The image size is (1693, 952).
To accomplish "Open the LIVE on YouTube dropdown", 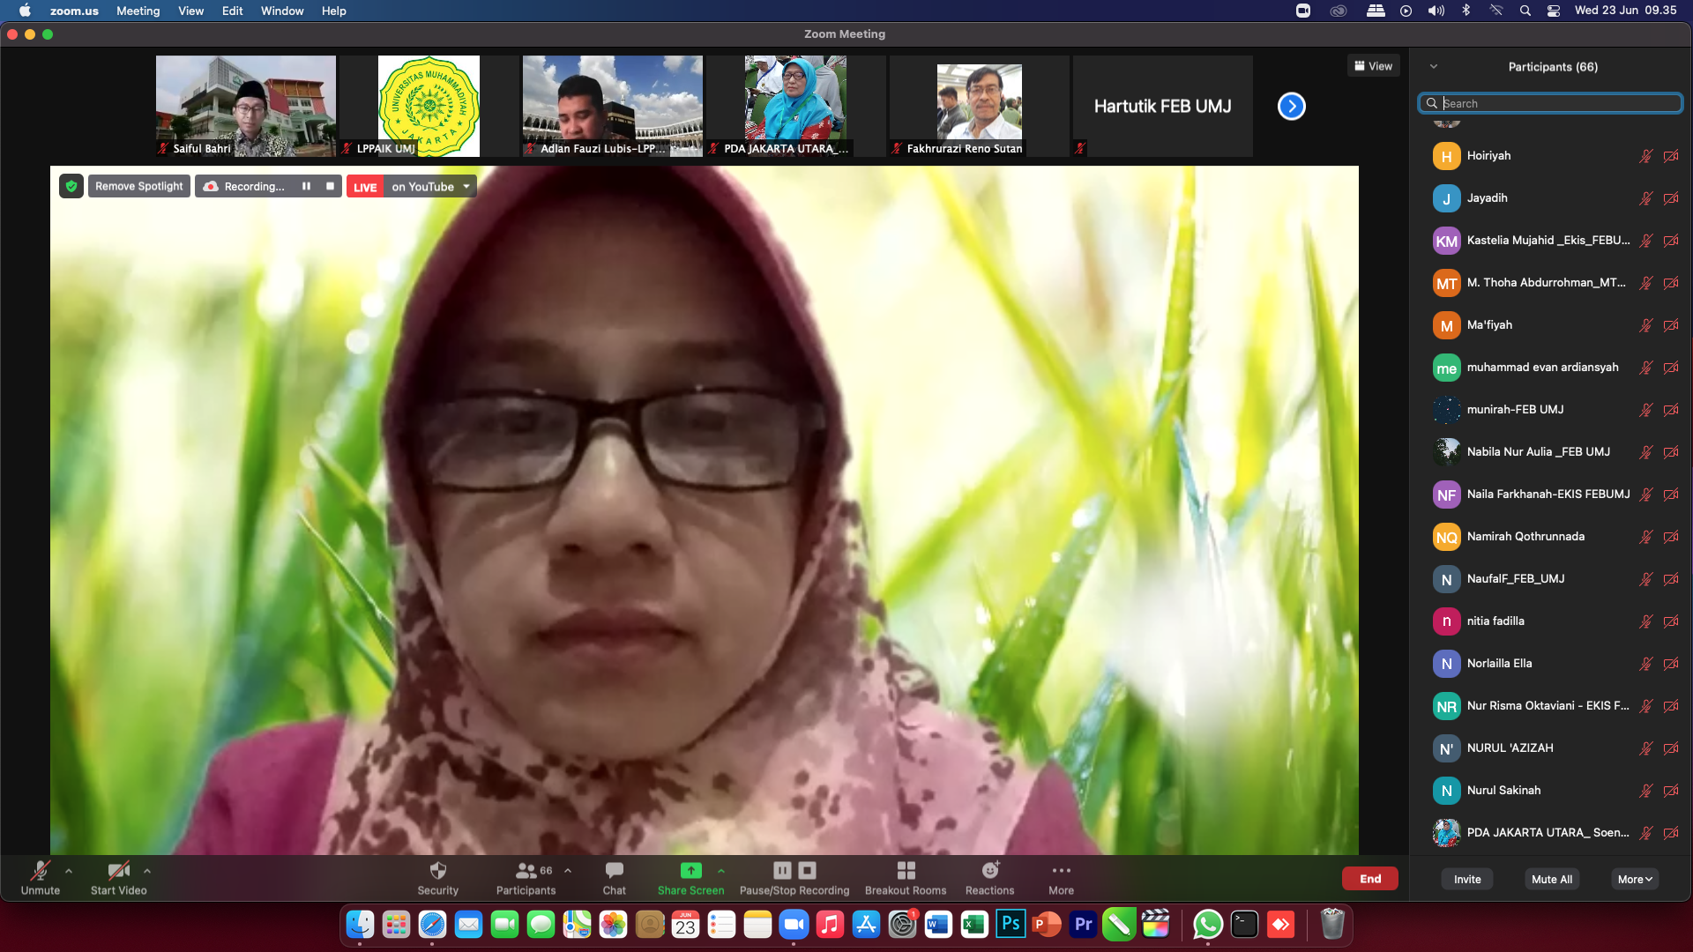I will tap(466, 186).
